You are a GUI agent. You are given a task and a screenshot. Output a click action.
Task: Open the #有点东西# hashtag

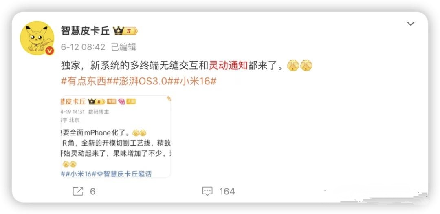pyautogui.click(x=84, y=82)
